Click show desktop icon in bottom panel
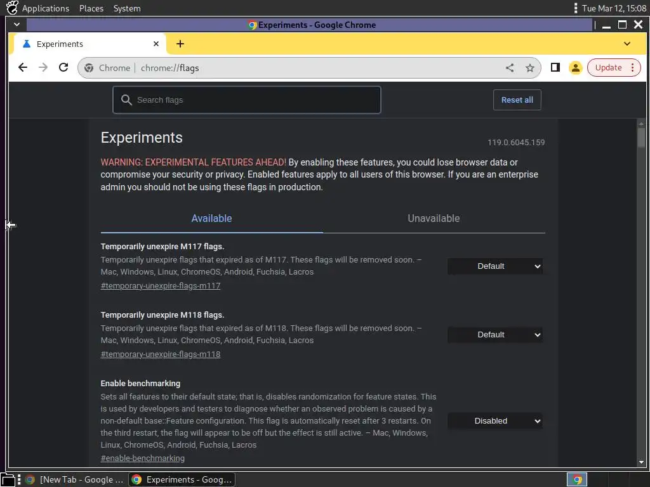This screenshot has width=650, height=487. [x=8, y=480]
